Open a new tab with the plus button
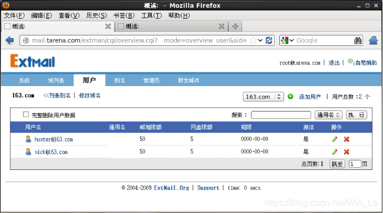This screenshot has height=213, width=383. tap(235, 26)
